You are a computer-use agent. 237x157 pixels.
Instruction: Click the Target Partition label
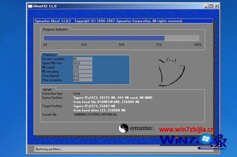52,106
